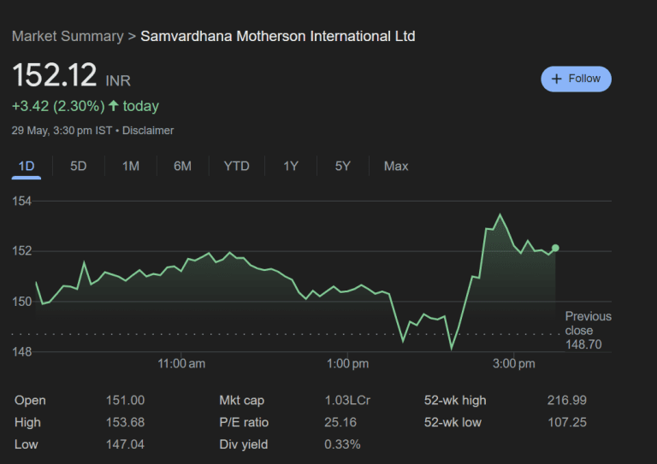Image resolution: width=657 pixels, height=464 pixels.
Task: Select the 1D chart range tab
Action: tap(27, 166)
